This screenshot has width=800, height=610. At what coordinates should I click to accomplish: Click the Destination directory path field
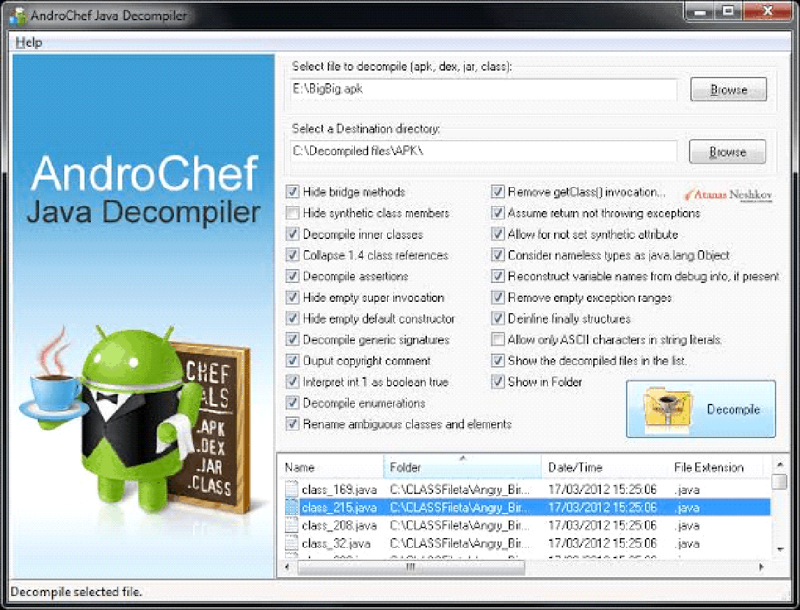coord(483,152)
